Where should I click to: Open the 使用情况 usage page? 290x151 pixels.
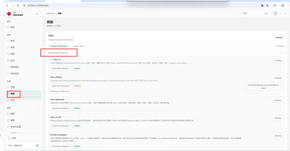point(23,67)
